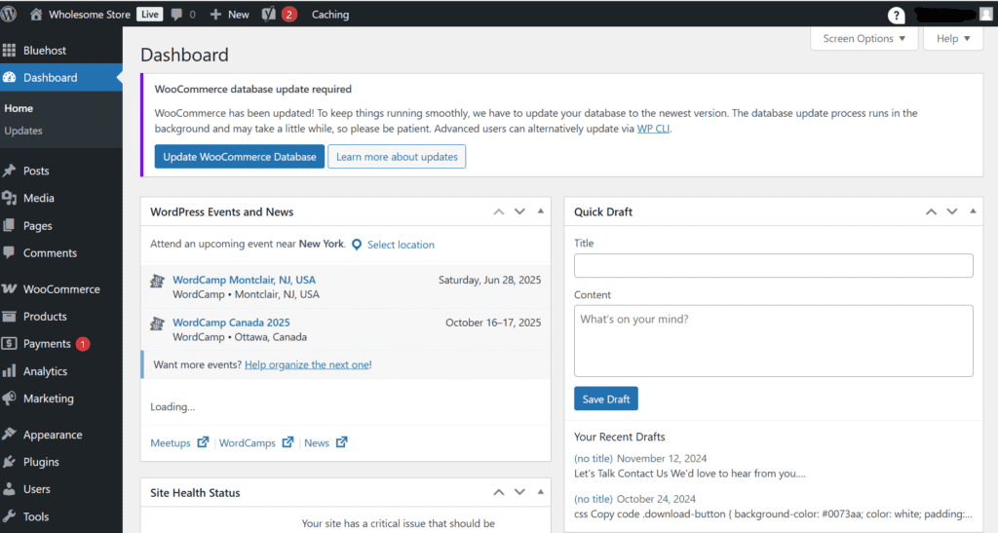Go to Analytics menu label
This screenshot has width=998, height=533.
pos(45,371)
